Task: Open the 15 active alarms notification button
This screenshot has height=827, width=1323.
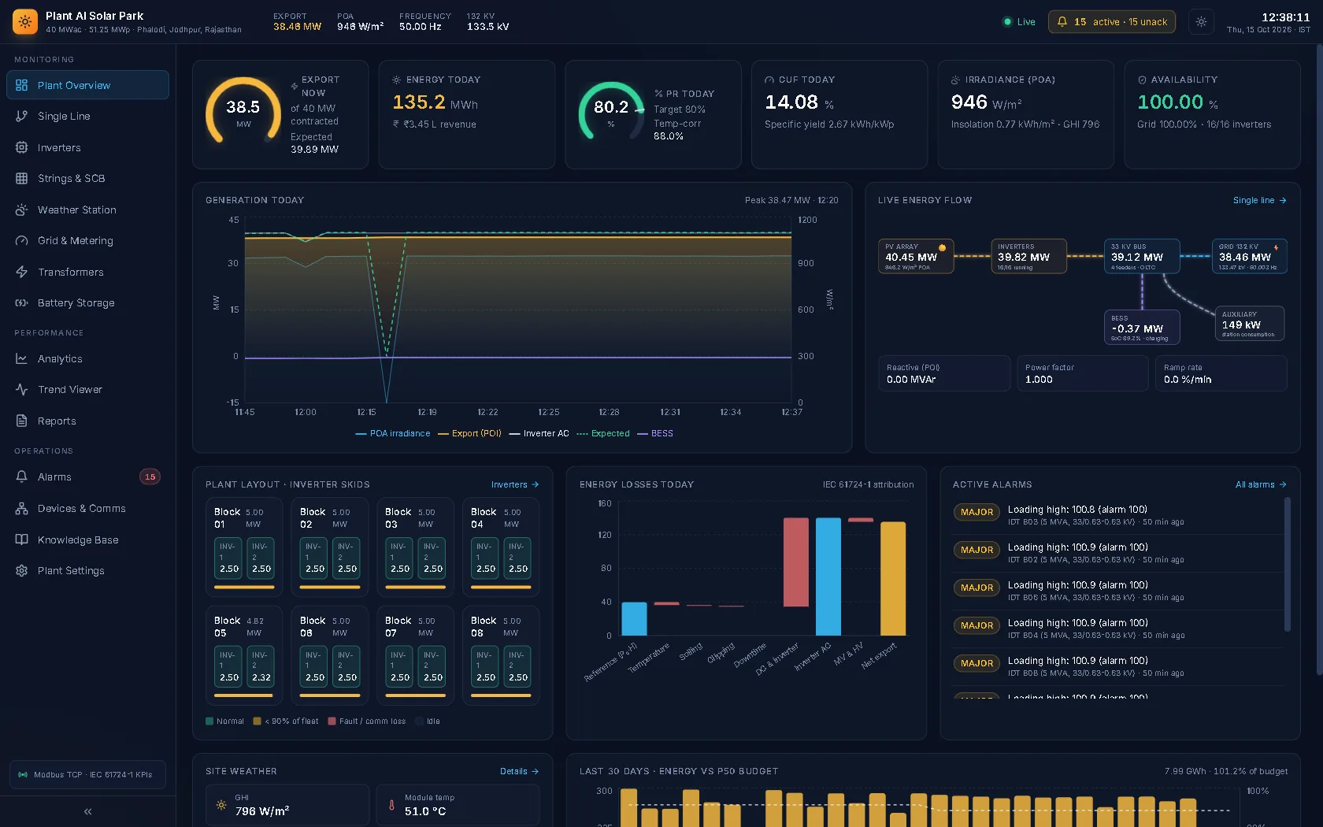Action: click(1111, 22)
